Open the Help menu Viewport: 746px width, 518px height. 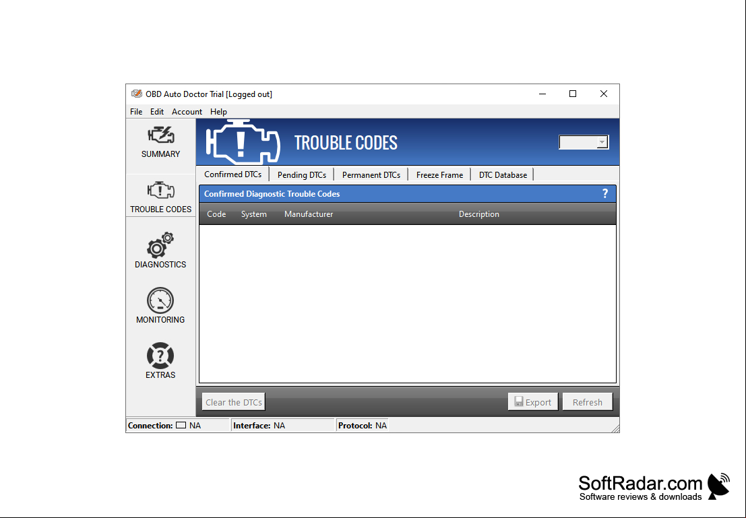218,111
